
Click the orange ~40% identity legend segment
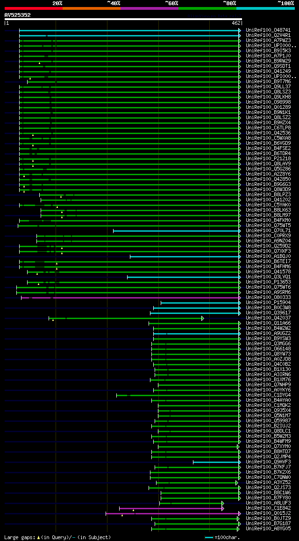[92, 8]
